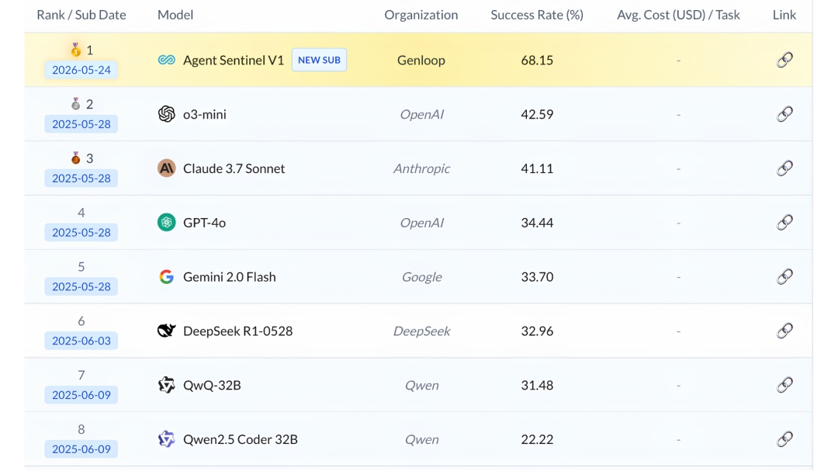Open the link icon for Agent Sentinel V1
The width and height of the screenshot is (838, 471).
coord(784,60)
